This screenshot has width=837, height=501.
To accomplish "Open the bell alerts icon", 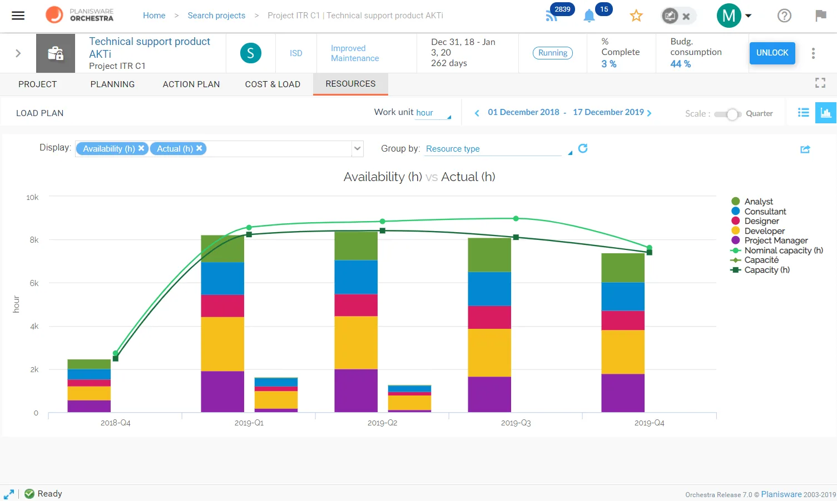I will pos(589,16).
